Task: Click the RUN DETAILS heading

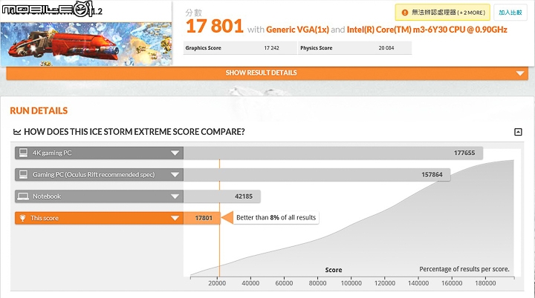Action: pos(39,110)
